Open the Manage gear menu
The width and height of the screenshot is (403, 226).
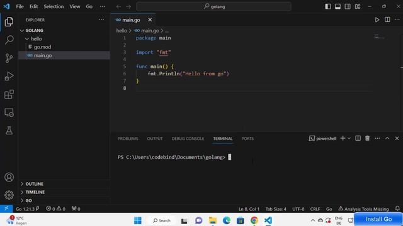(9, 195)
